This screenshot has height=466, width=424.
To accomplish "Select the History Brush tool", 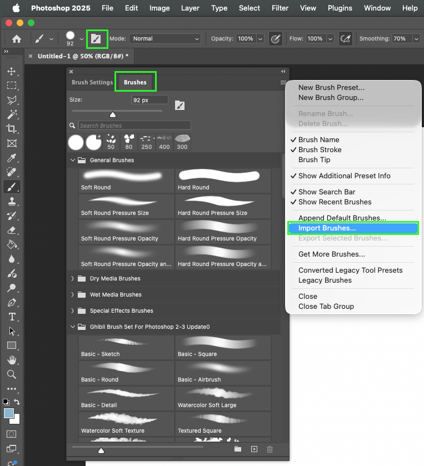I will click(x=12, y=216).
